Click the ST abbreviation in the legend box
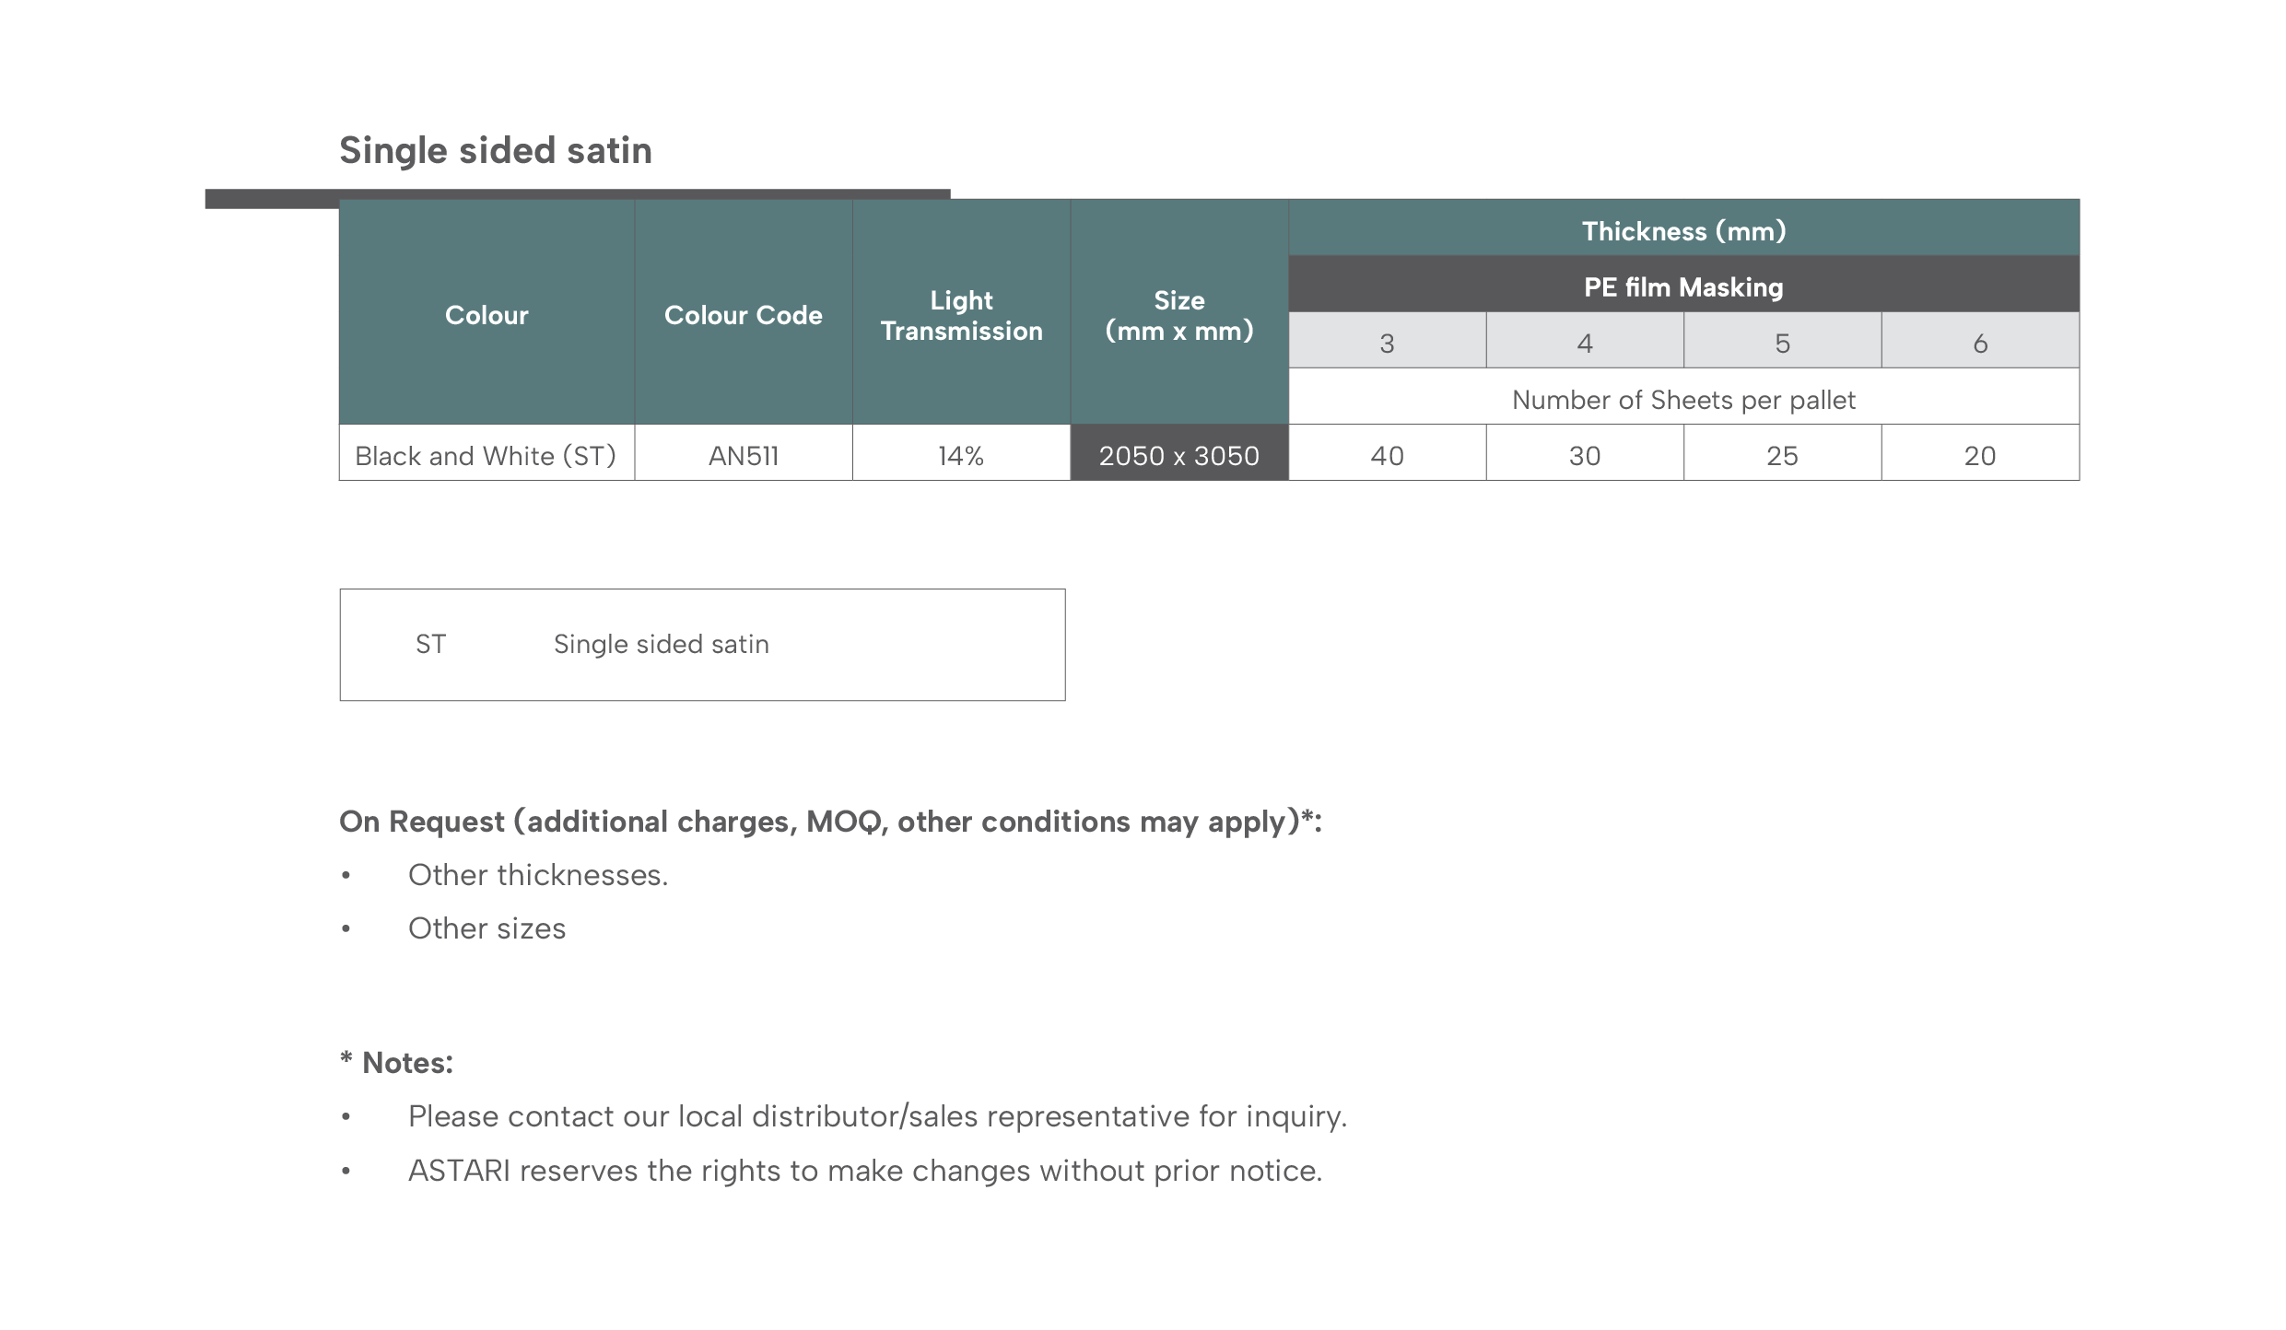 click(x=430, y=644)
